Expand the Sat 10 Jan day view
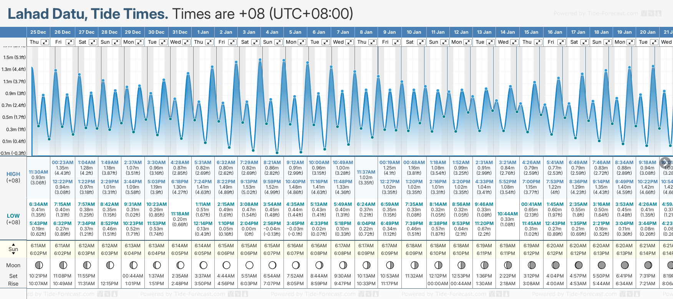This screenshot has width=673, height=299. [x=421, y=42]
